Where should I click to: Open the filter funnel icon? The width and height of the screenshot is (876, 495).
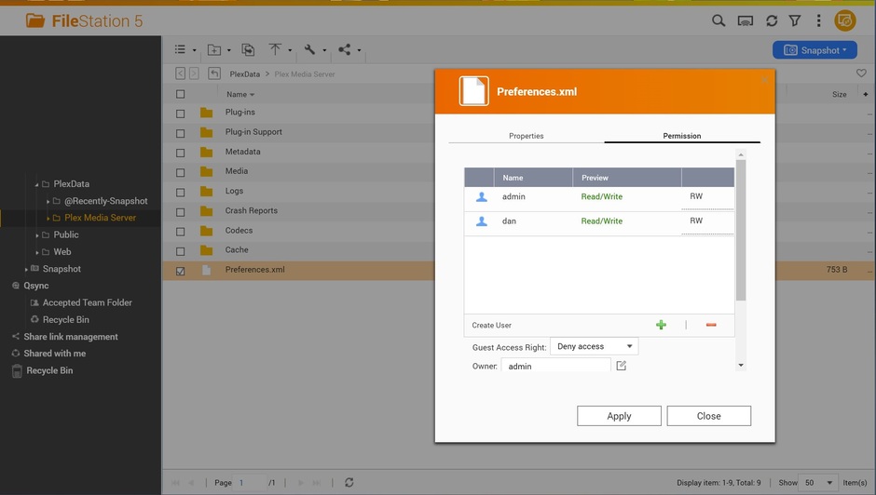point(795,20)
